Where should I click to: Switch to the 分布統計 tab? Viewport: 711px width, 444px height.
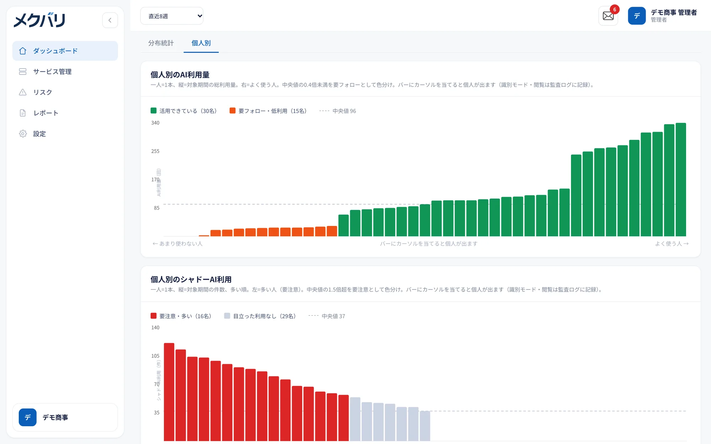click(x=161, y=43)
